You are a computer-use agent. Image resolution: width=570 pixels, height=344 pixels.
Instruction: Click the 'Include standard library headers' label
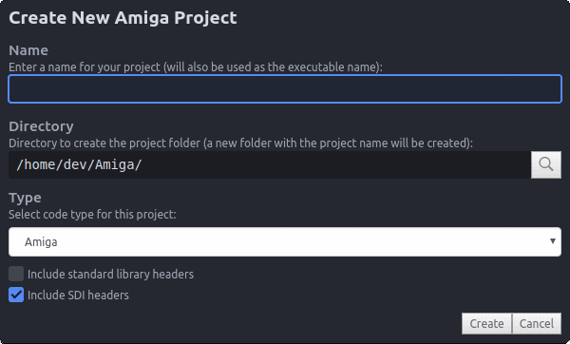[110, 275]
